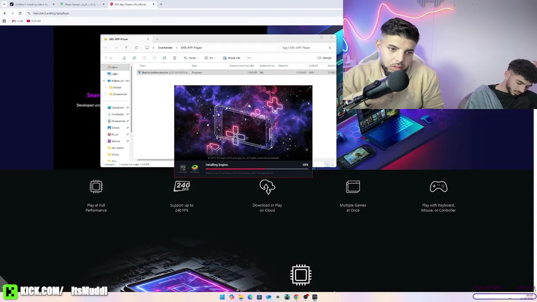This screenshot has height=302, width=537.
Task: Switch Explorer to details list view icon
Action: click(327, 164)
